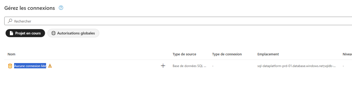
Task: Click the Gérez les connexions heading
Action: tap(30, 8)
